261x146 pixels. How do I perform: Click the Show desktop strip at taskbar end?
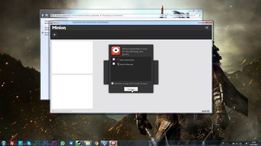(x=260, y=143)
